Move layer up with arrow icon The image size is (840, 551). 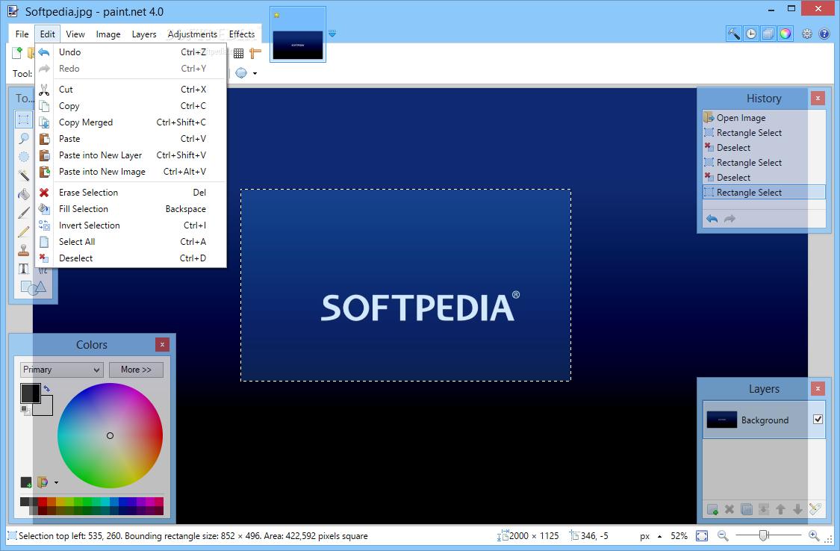tap(780, 509)
